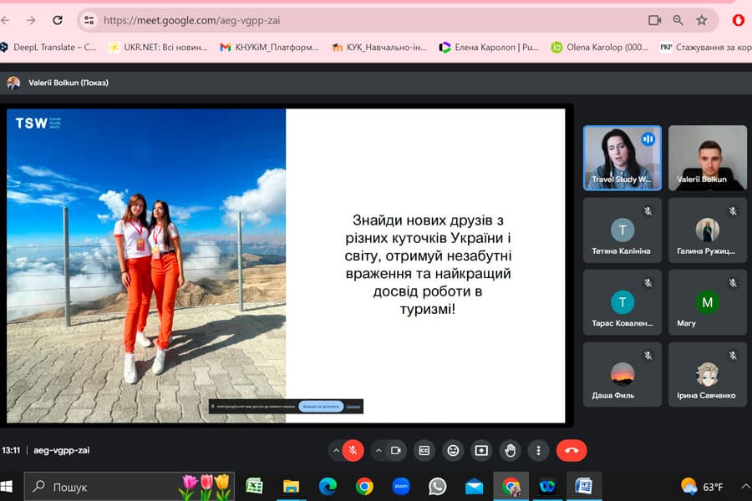The image size is (752, 501).
Task: Open the emoji reactions picker
Action: click(x=453, y=450)
